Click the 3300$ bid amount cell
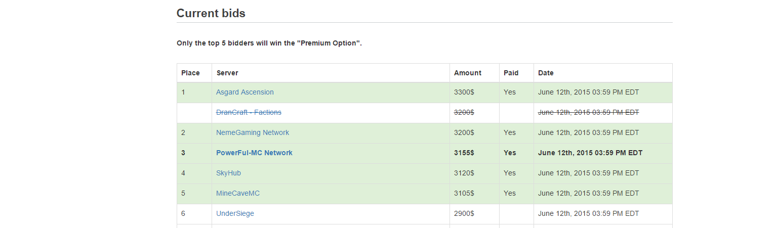Viewport: 775px width, 228px height. point(464,92)
